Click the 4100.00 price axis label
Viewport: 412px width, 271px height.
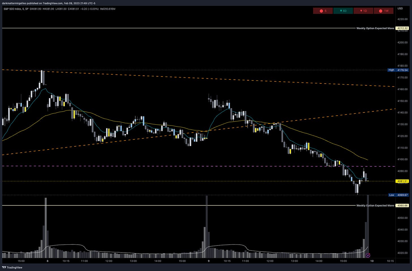click(x=402, y=159)
